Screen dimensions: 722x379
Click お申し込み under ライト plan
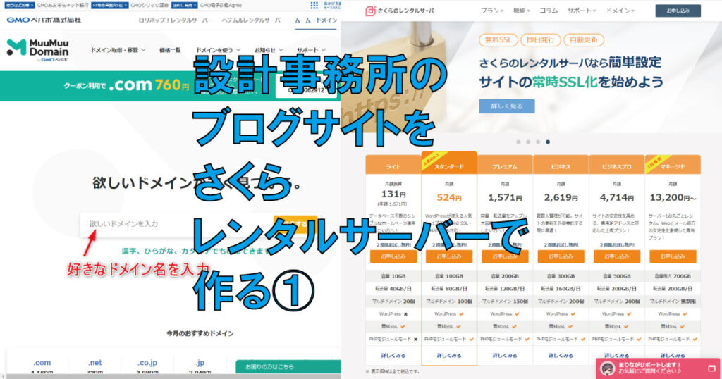(x=393, y=256)
